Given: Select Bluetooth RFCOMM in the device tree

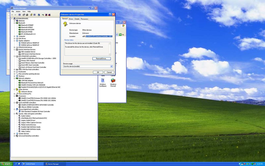Looking at the screenshot, I should pyautogui.click(x=28, y=30).
